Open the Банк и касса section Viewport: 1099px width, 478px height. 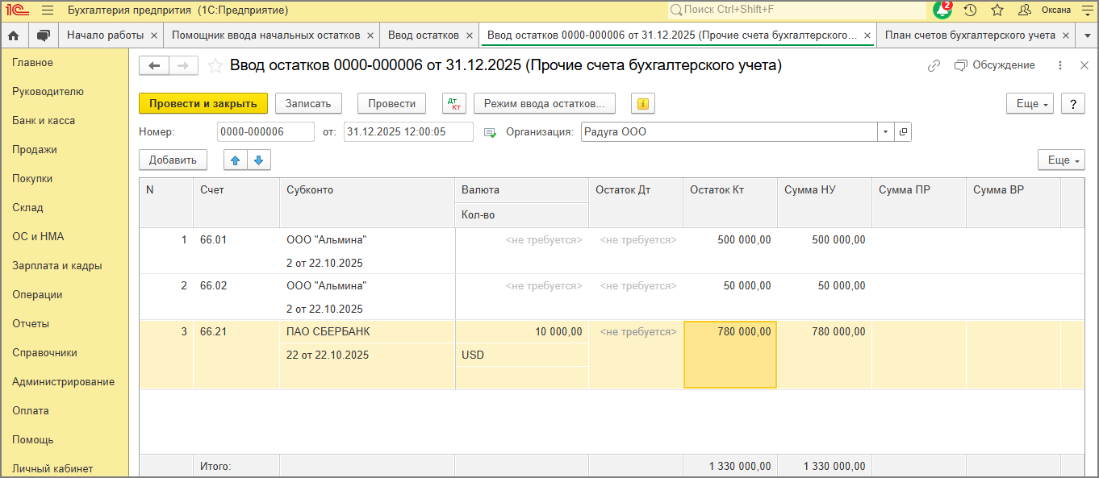44,121
